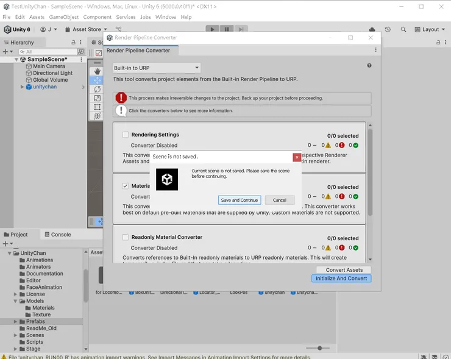Select the Hand view tool in Scene toolbar
The image size is (451, 359).
point(98,71)
